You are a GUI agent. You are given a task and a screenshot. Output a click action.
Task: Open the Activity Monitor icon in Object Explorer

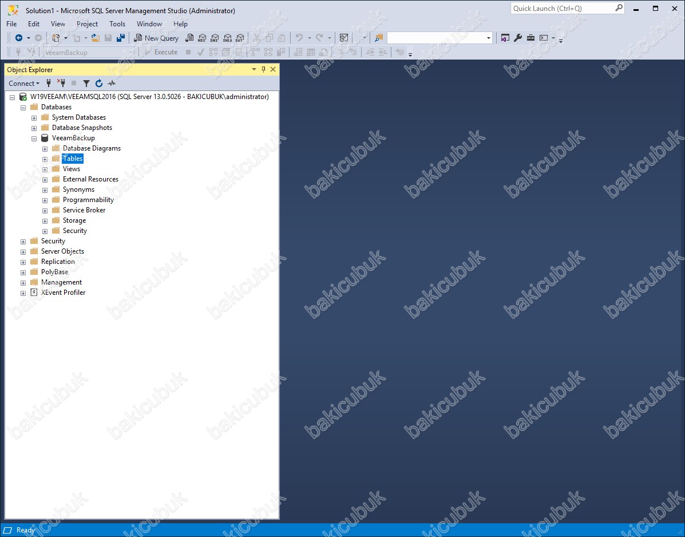pyautogui.click(x=112, y=84)
